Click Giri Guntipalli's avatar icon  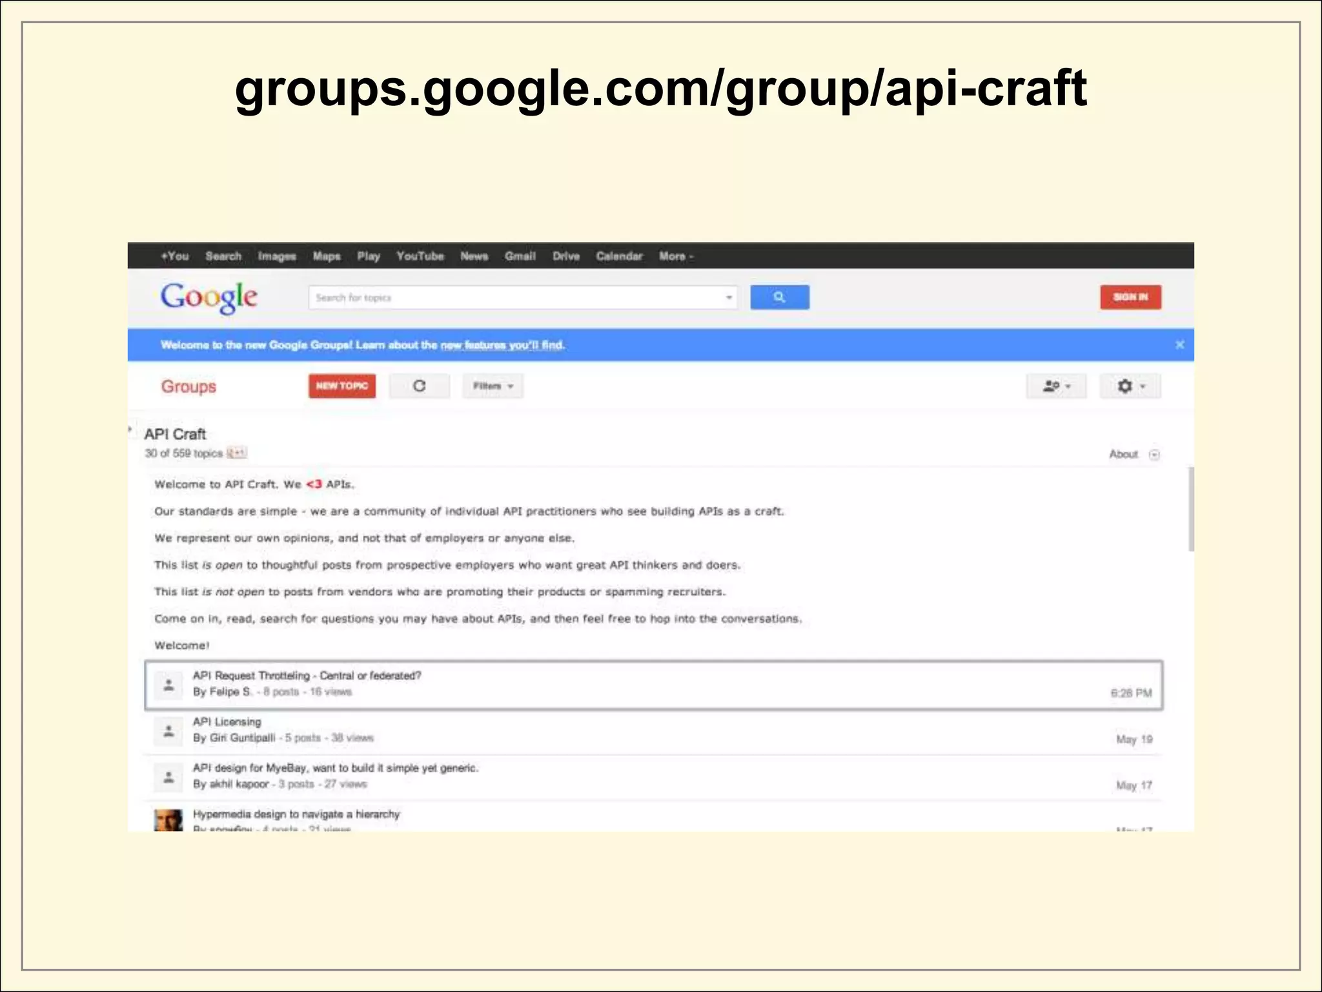click(168, 731)
